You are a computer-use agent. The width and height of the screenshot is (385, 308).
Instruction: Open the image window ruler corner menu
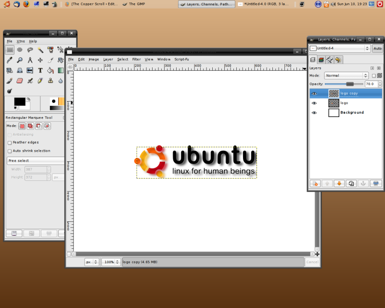click(70, 67)
